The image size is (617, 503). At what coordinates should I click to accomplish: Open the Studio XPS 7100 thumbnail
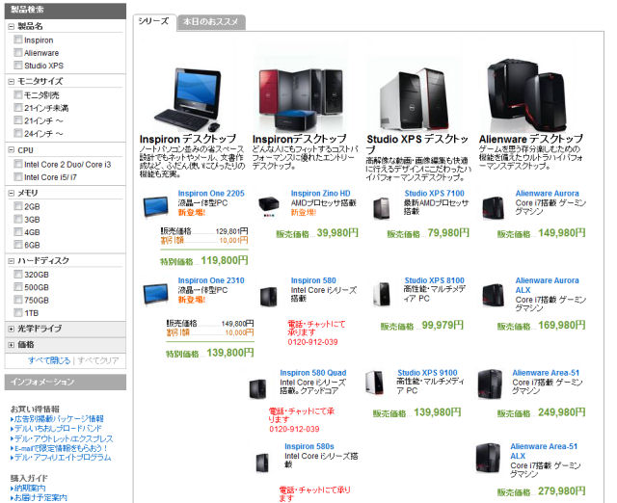click(382, 207)
